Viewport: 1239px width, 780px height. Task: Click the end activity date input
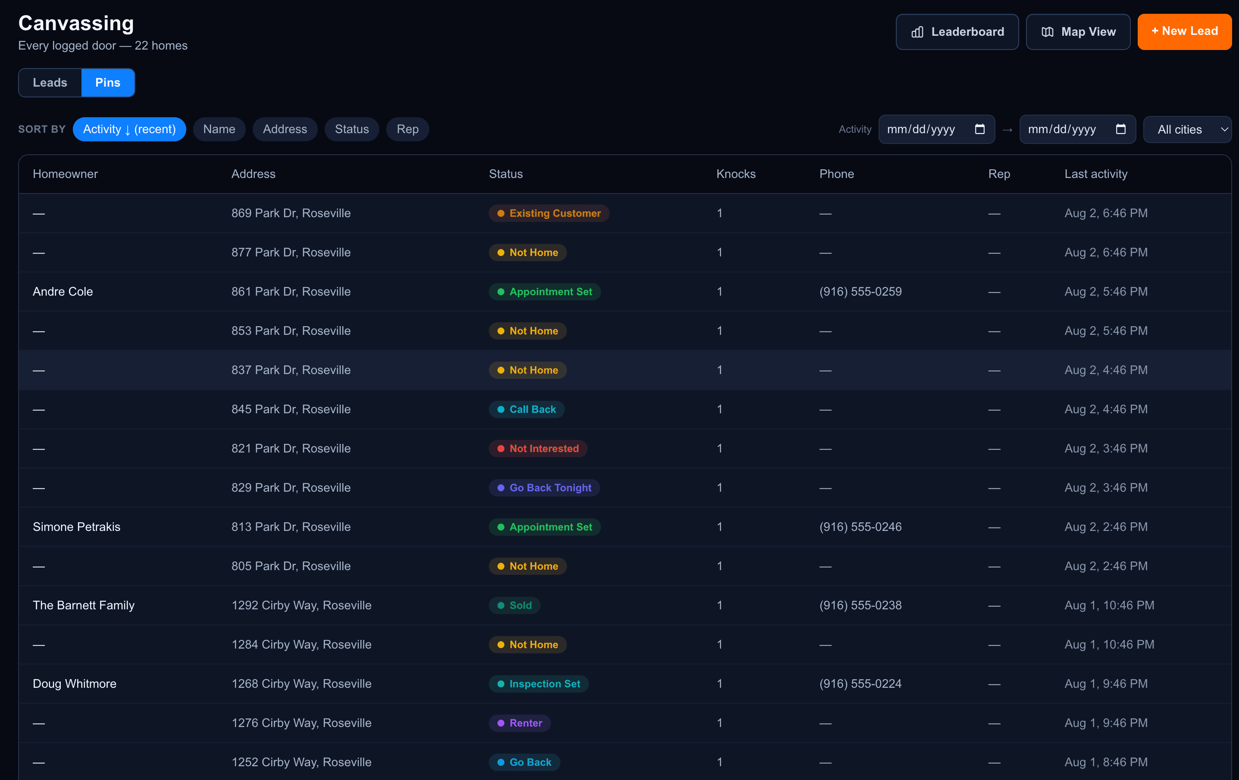[x=1077, y=129]
